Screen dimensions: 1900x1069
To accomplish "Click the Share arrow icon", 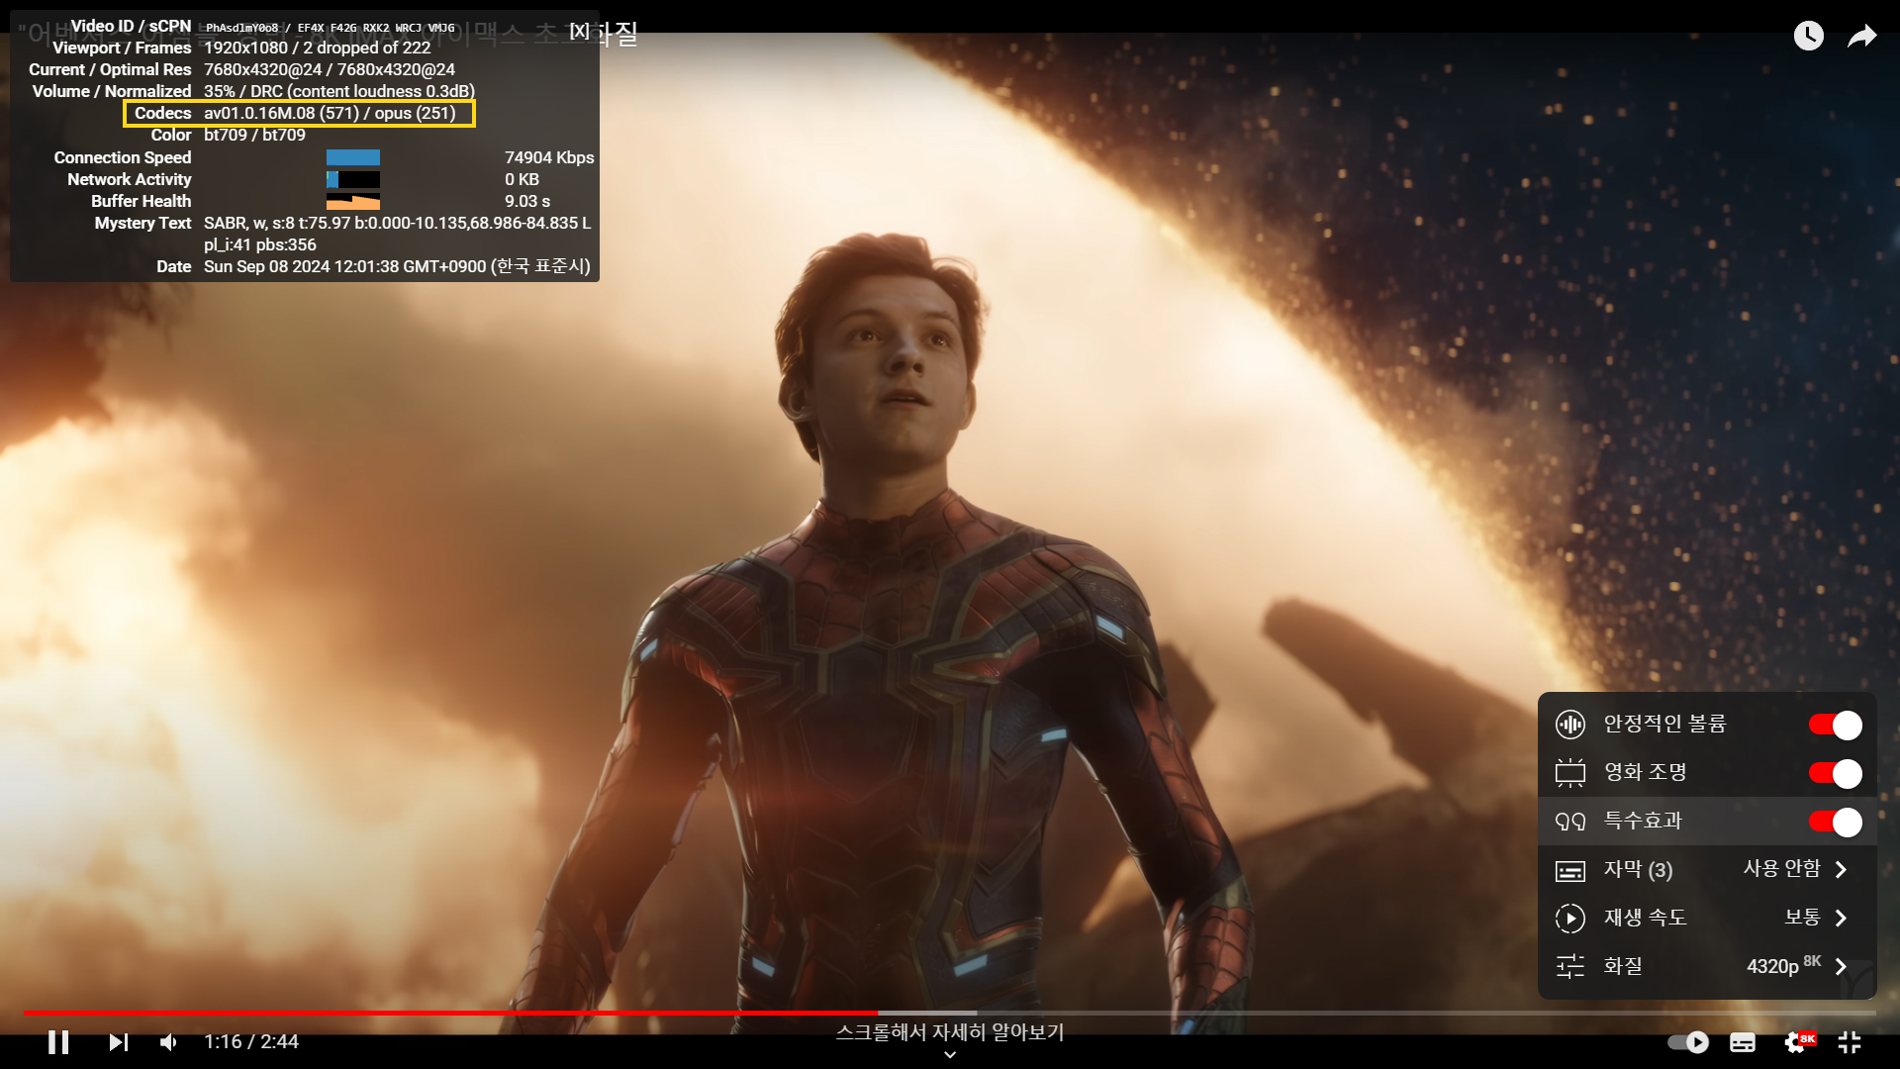I will pos(1862,37).
